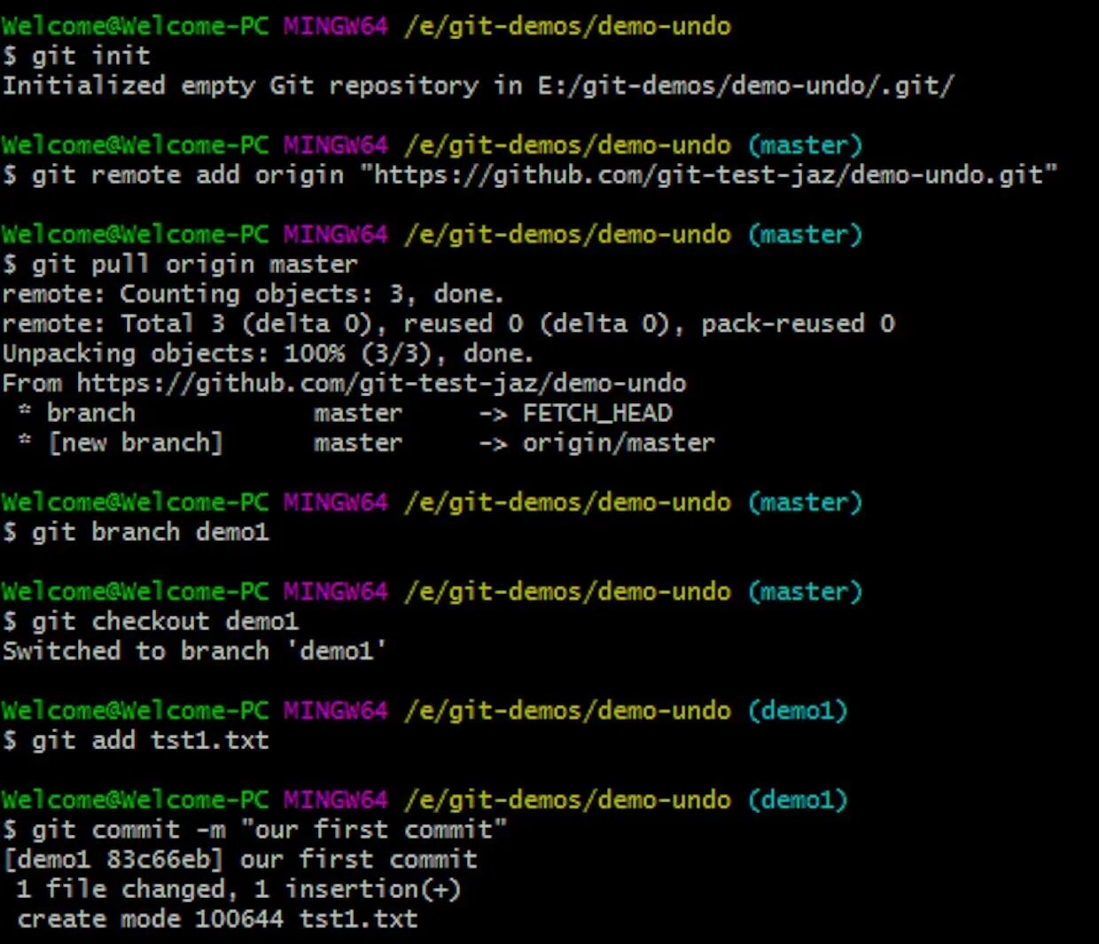Select the '[demo1 83c66eb] our first commit' line
Image resolution: width=1099 pixels, height=944 pixels.
(240, 860)
